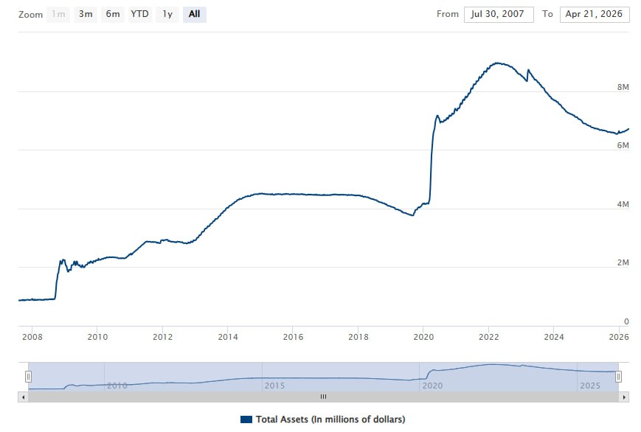Switch zoom to YTD
The width and height of the screenshot is (641, 432).
(139, 14)
